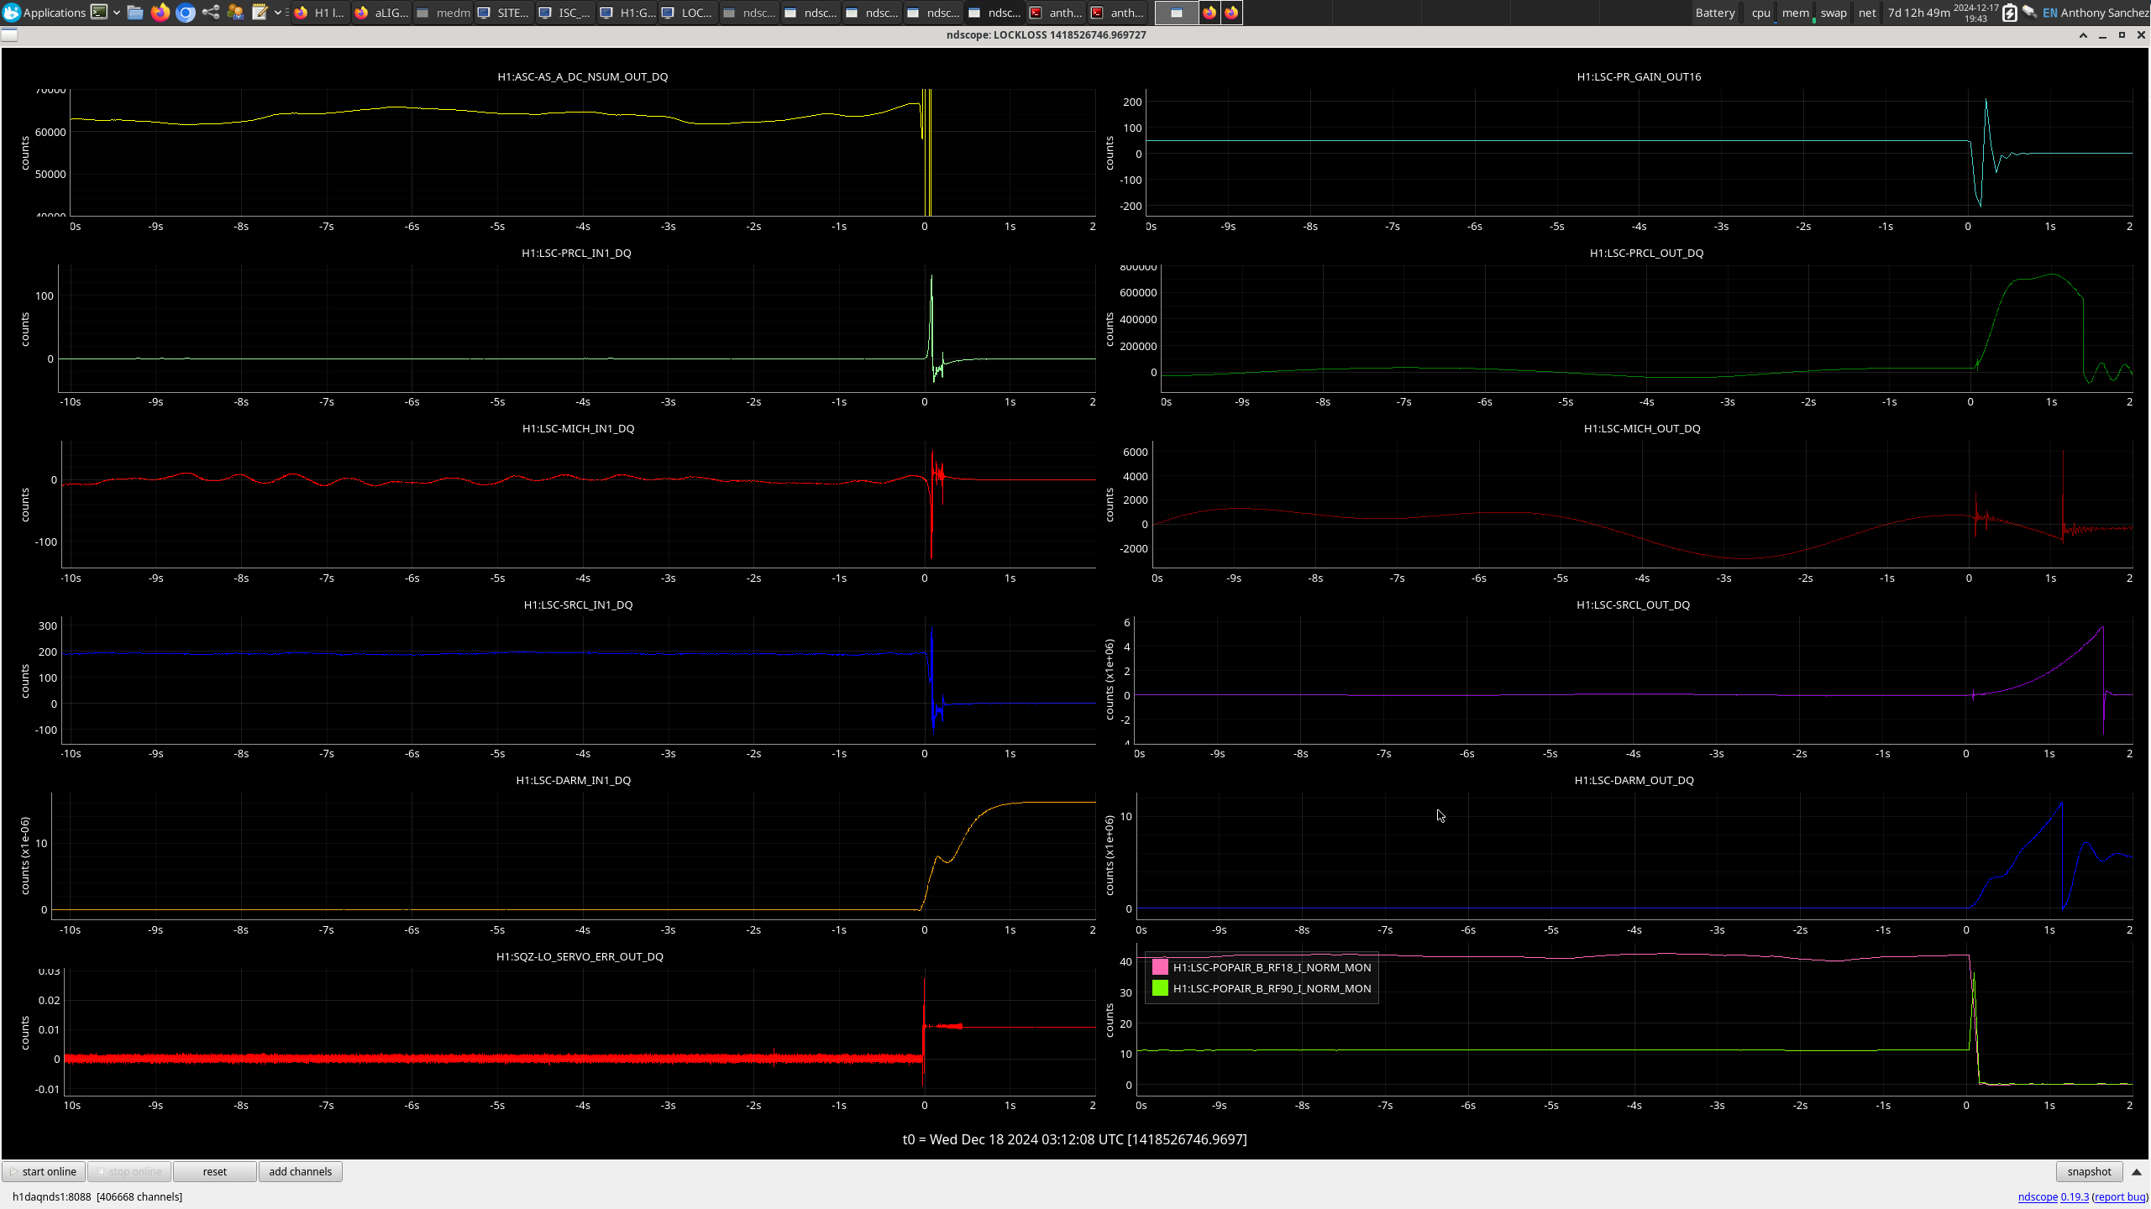Click the H1:LSC-PR_GAIN_OUT16 plot title
Viewport: 2151px width, 1209px height.
tap(1638, 76)
